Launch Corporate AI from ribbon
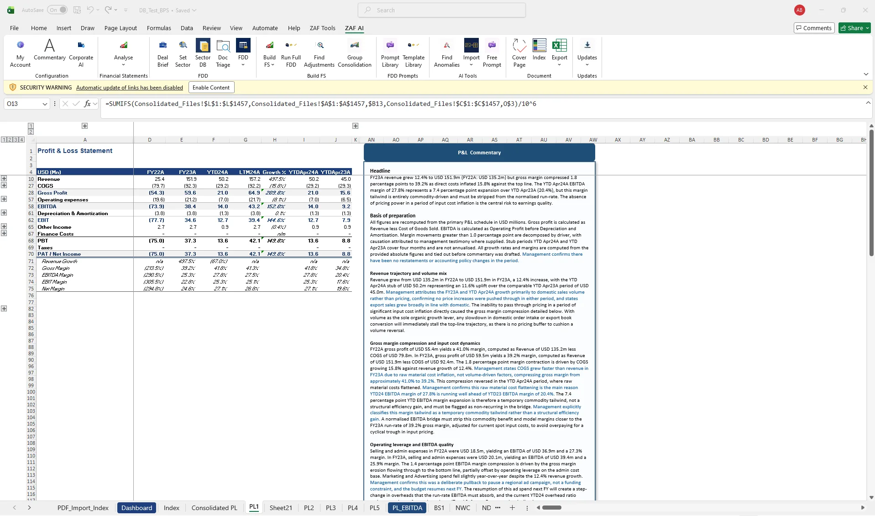Image resolution: width=875 pixels, height=516 pixels. pos(81,53)
